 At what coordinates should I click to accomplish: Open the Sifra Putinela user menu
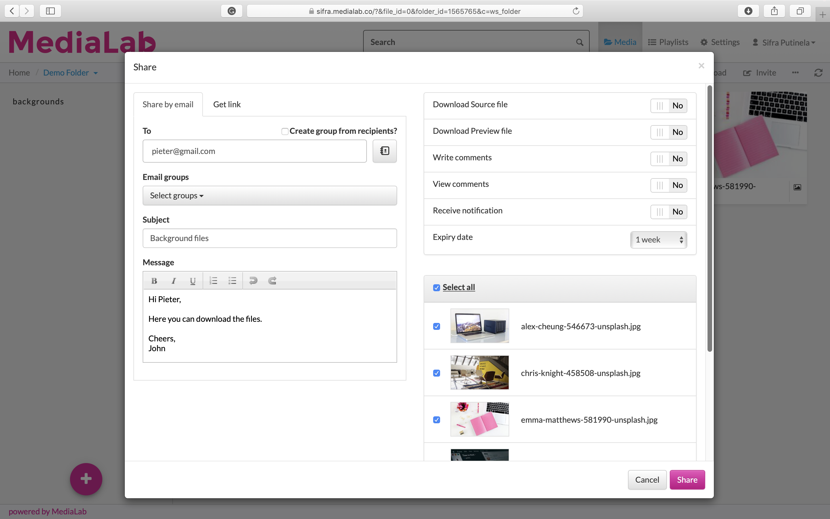(784, 42)
